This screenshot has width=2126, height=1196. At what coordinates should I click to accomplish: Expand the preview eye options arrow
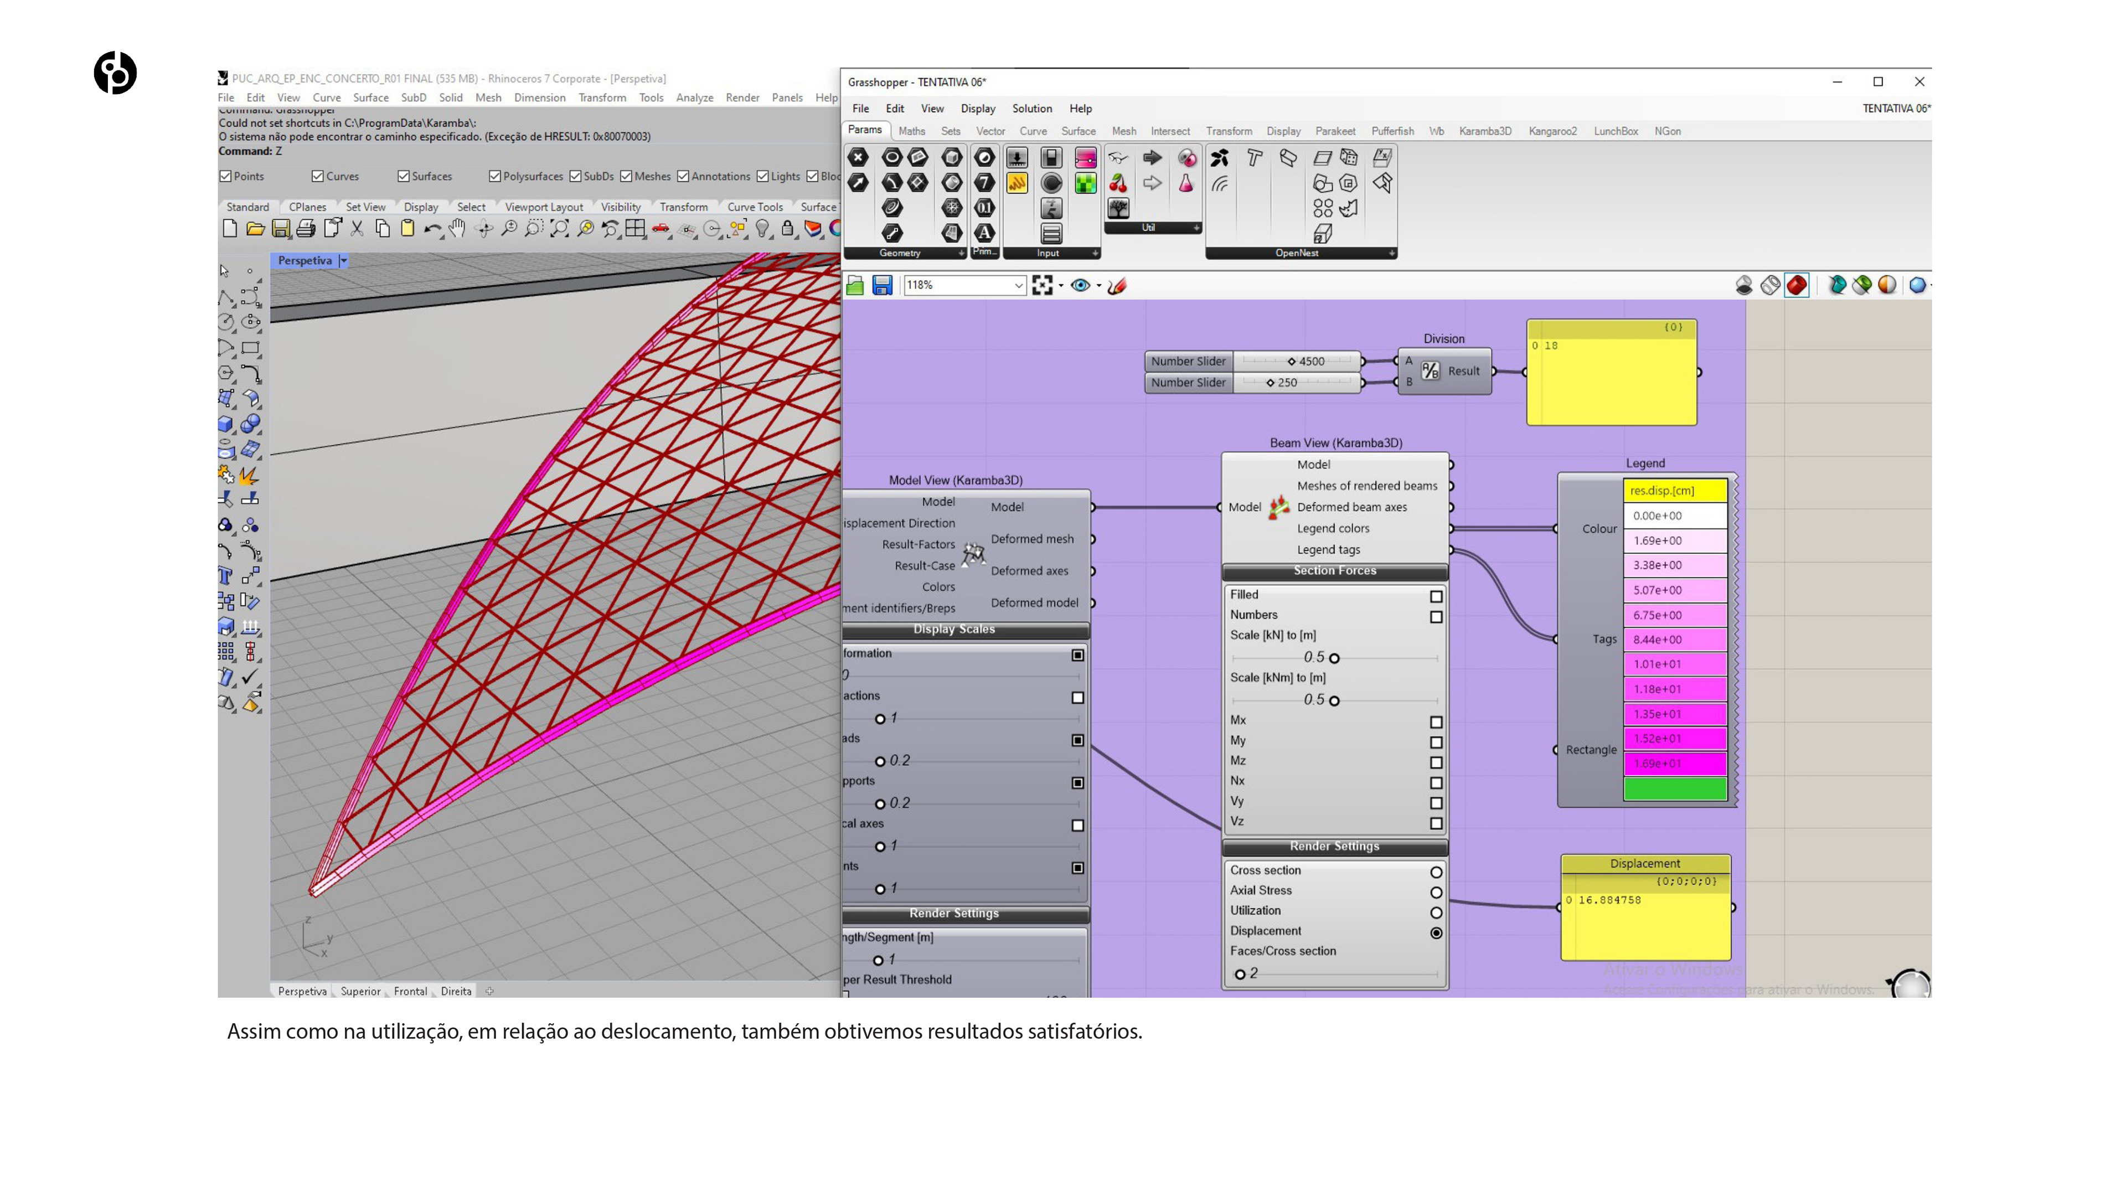pos(1098,286)
